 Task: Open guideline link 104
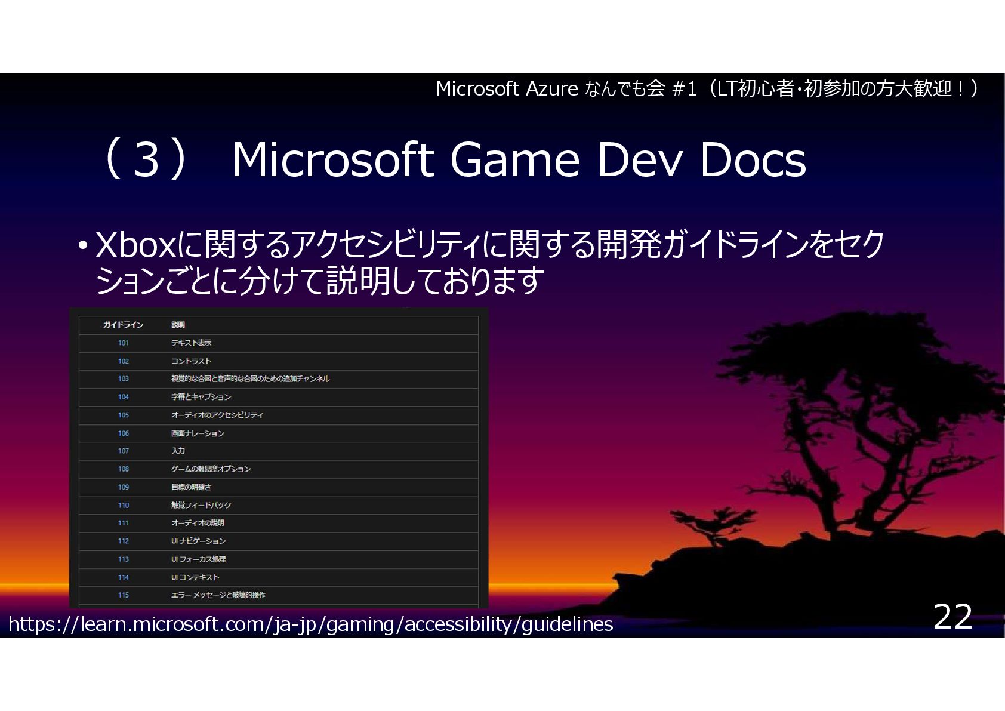(x=123, y=397)
